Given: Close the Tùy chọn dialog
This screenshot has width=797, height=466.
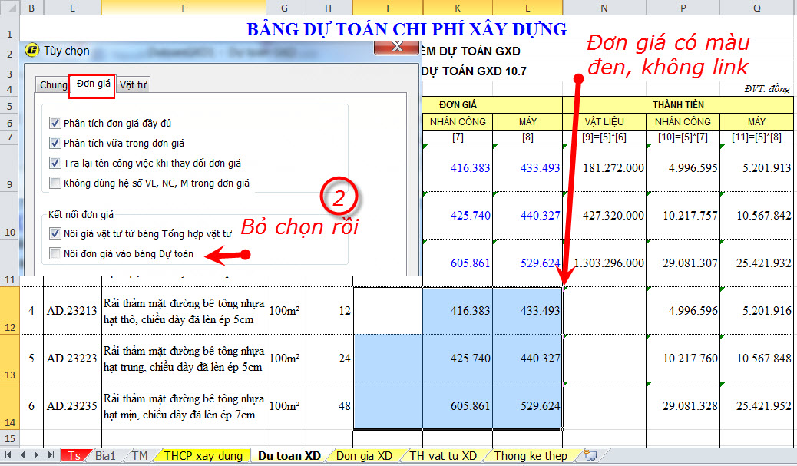Looking at the screenshot, I should point(396,48).
